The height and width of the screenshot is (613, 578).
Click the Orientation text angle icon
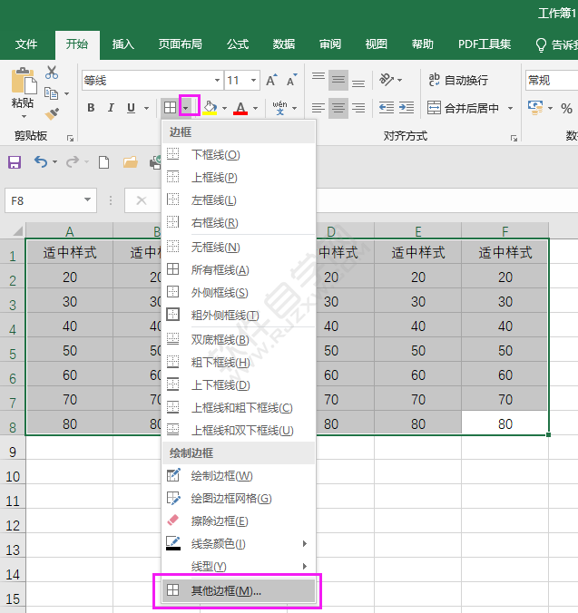click(x=387, y=80)
